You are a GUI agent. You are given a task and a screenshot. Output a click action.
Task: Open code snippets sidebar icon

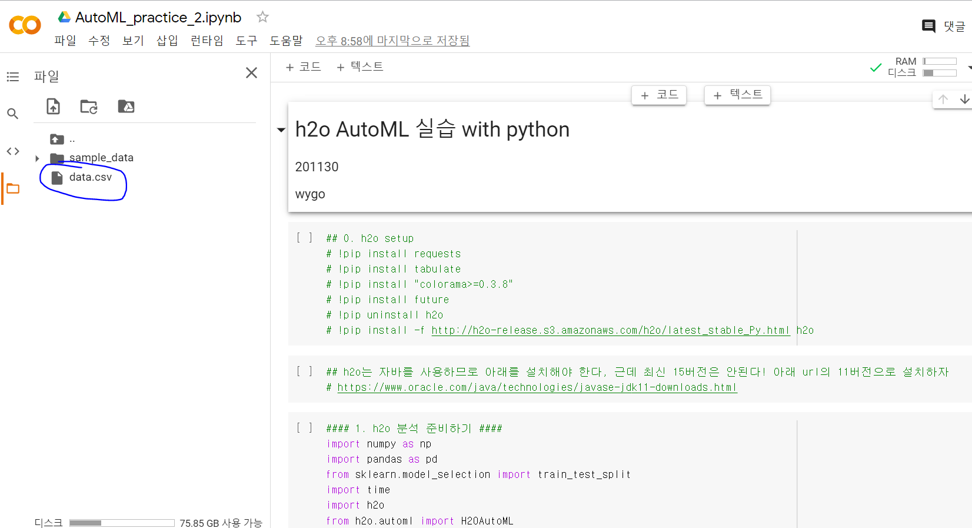[13, 151]
